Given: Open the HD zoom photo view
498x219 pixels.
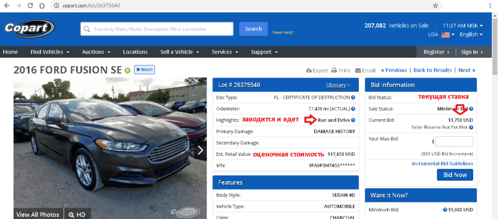Looking at the screenshot, I should point(77,214).
